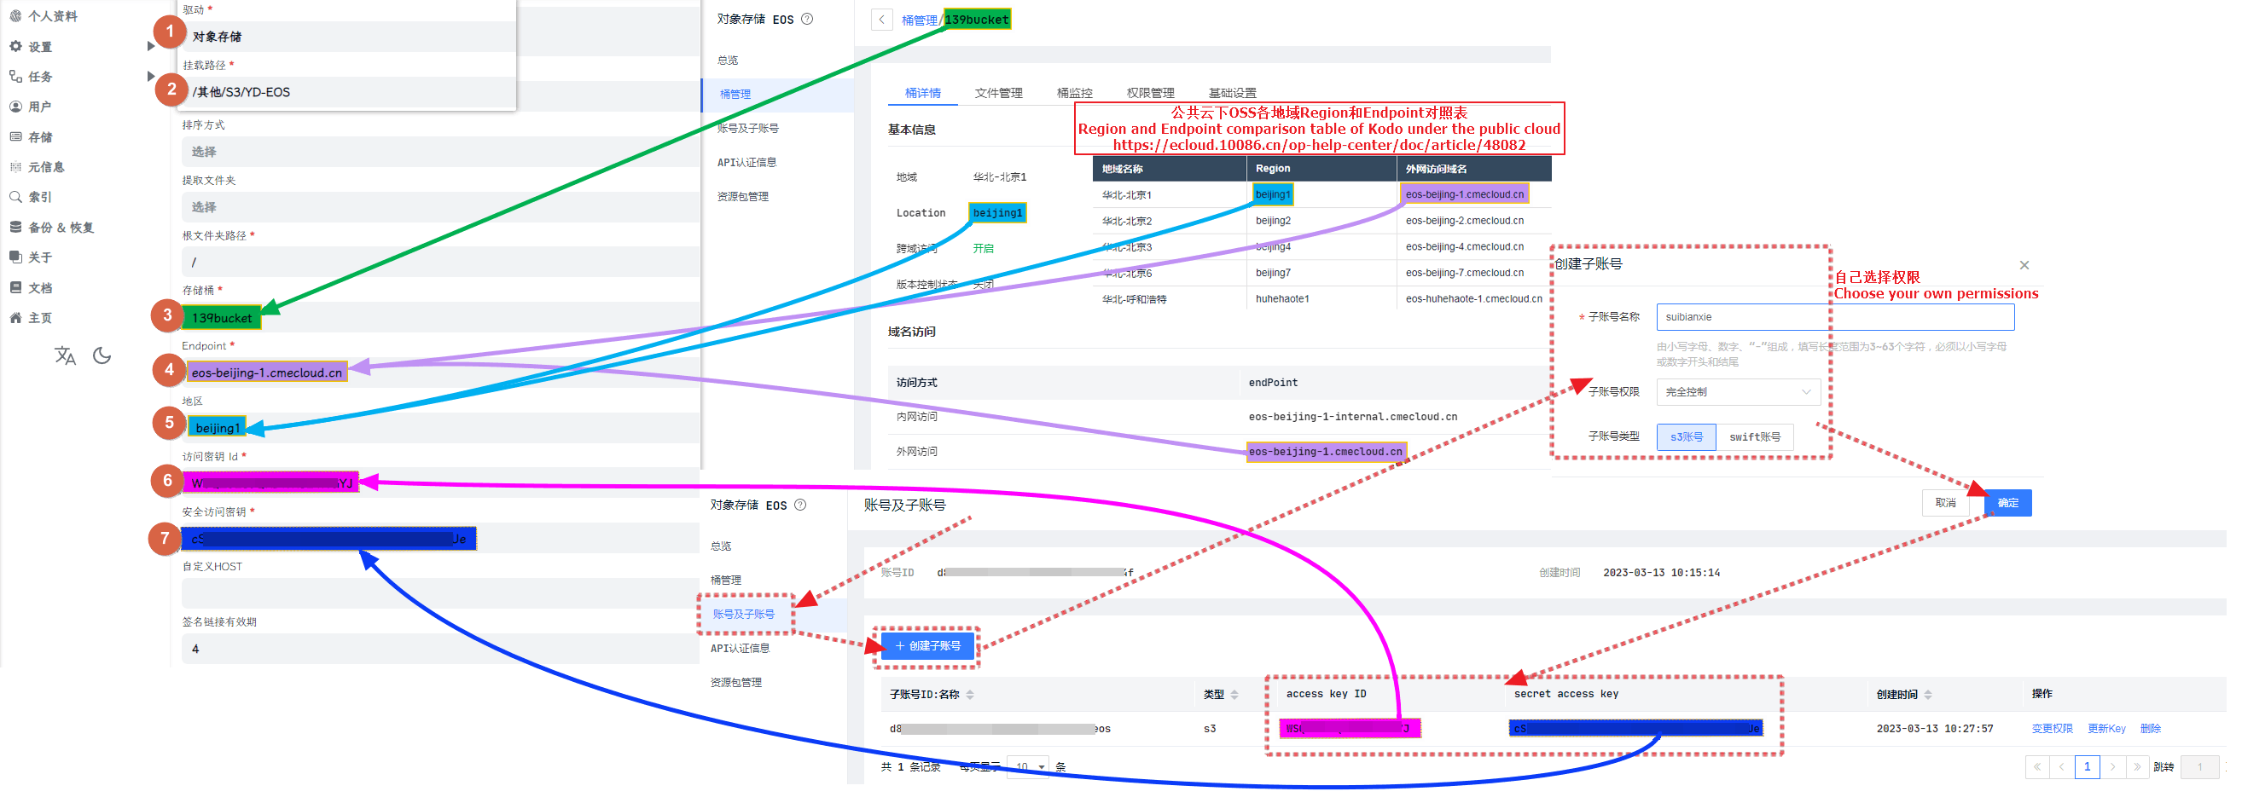
Task: Open 排序方式 选择 dropdown
Action: tap(440, 153)
